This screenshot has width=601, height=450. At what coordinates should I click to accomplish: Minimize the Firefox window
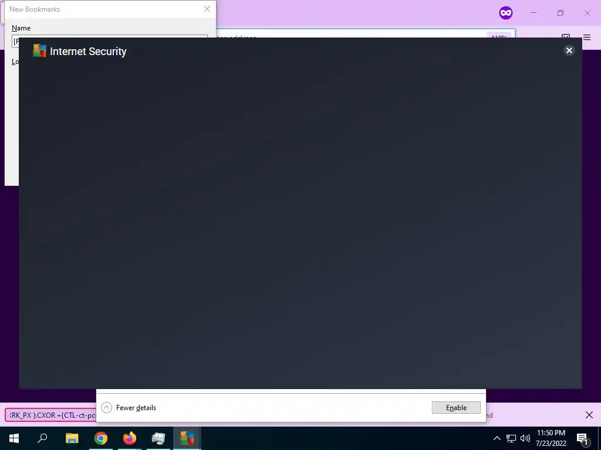pos(533,13)
